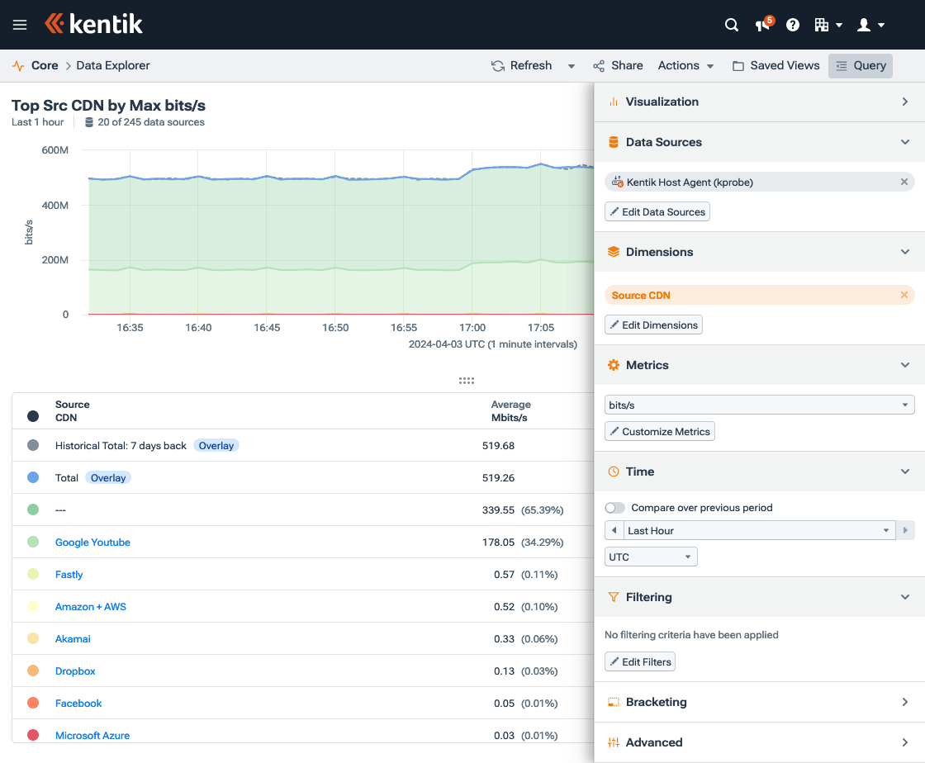This screenshot has width=925, height=763.
Task: Open the Actions menu
Action: pyautogui.click(x=685, y=65)
